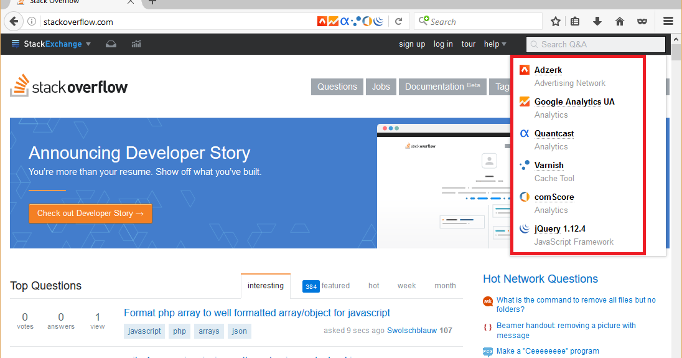
Task: Click the page vertical scrollbar up arrow
Action: (x=676, y=39)
